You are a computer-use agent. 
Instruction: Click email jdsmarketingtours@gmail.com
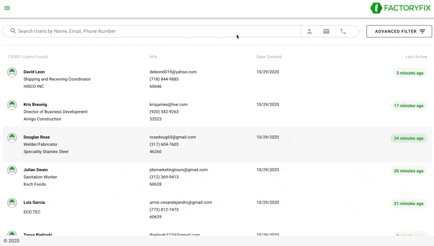click(178, 169)
